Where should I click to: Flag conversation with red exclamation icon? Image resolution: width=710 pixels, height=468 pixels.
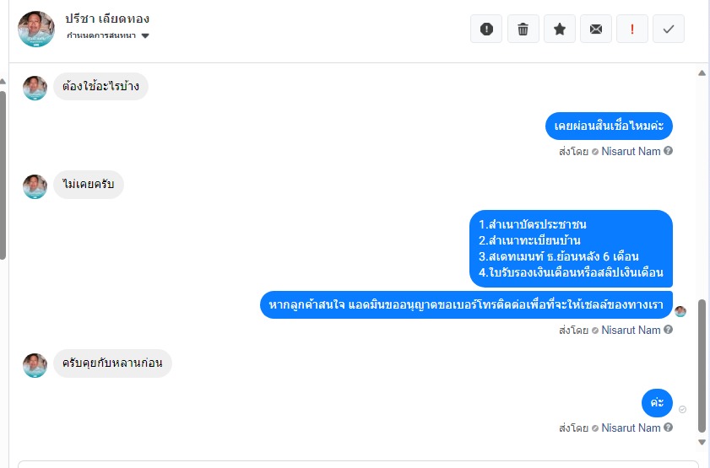point(632,29)
